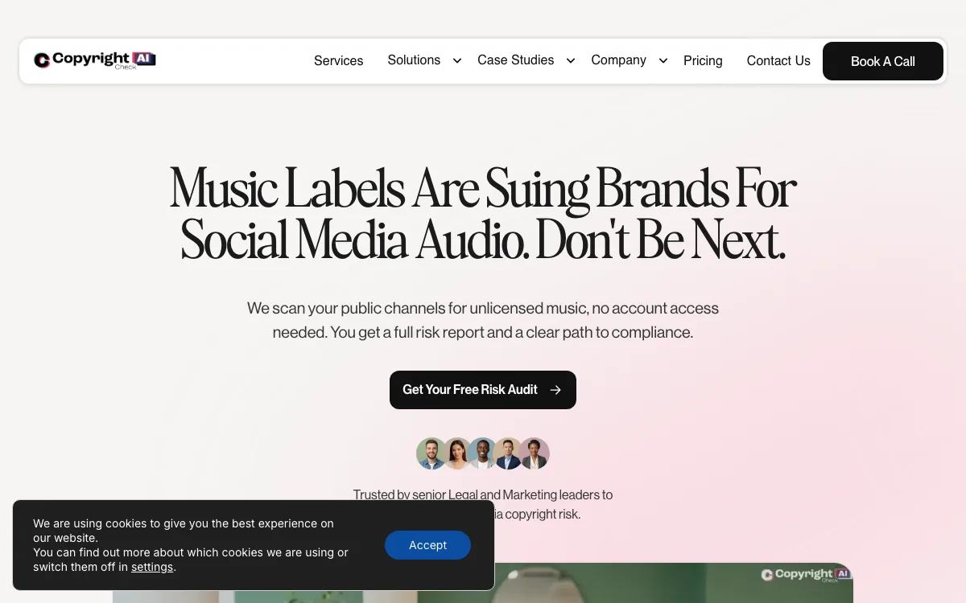Click the first avatar, the bearded man

click(x=431, y=453)
